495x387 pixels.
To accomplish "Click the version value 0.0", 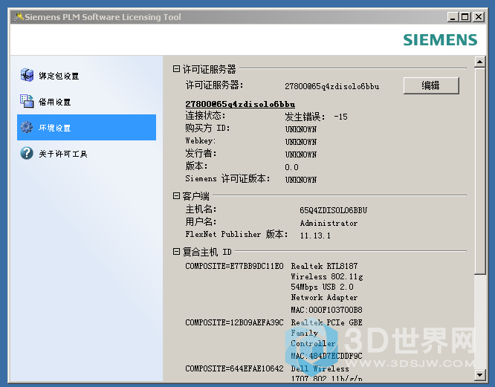I will tap(291, 167).
